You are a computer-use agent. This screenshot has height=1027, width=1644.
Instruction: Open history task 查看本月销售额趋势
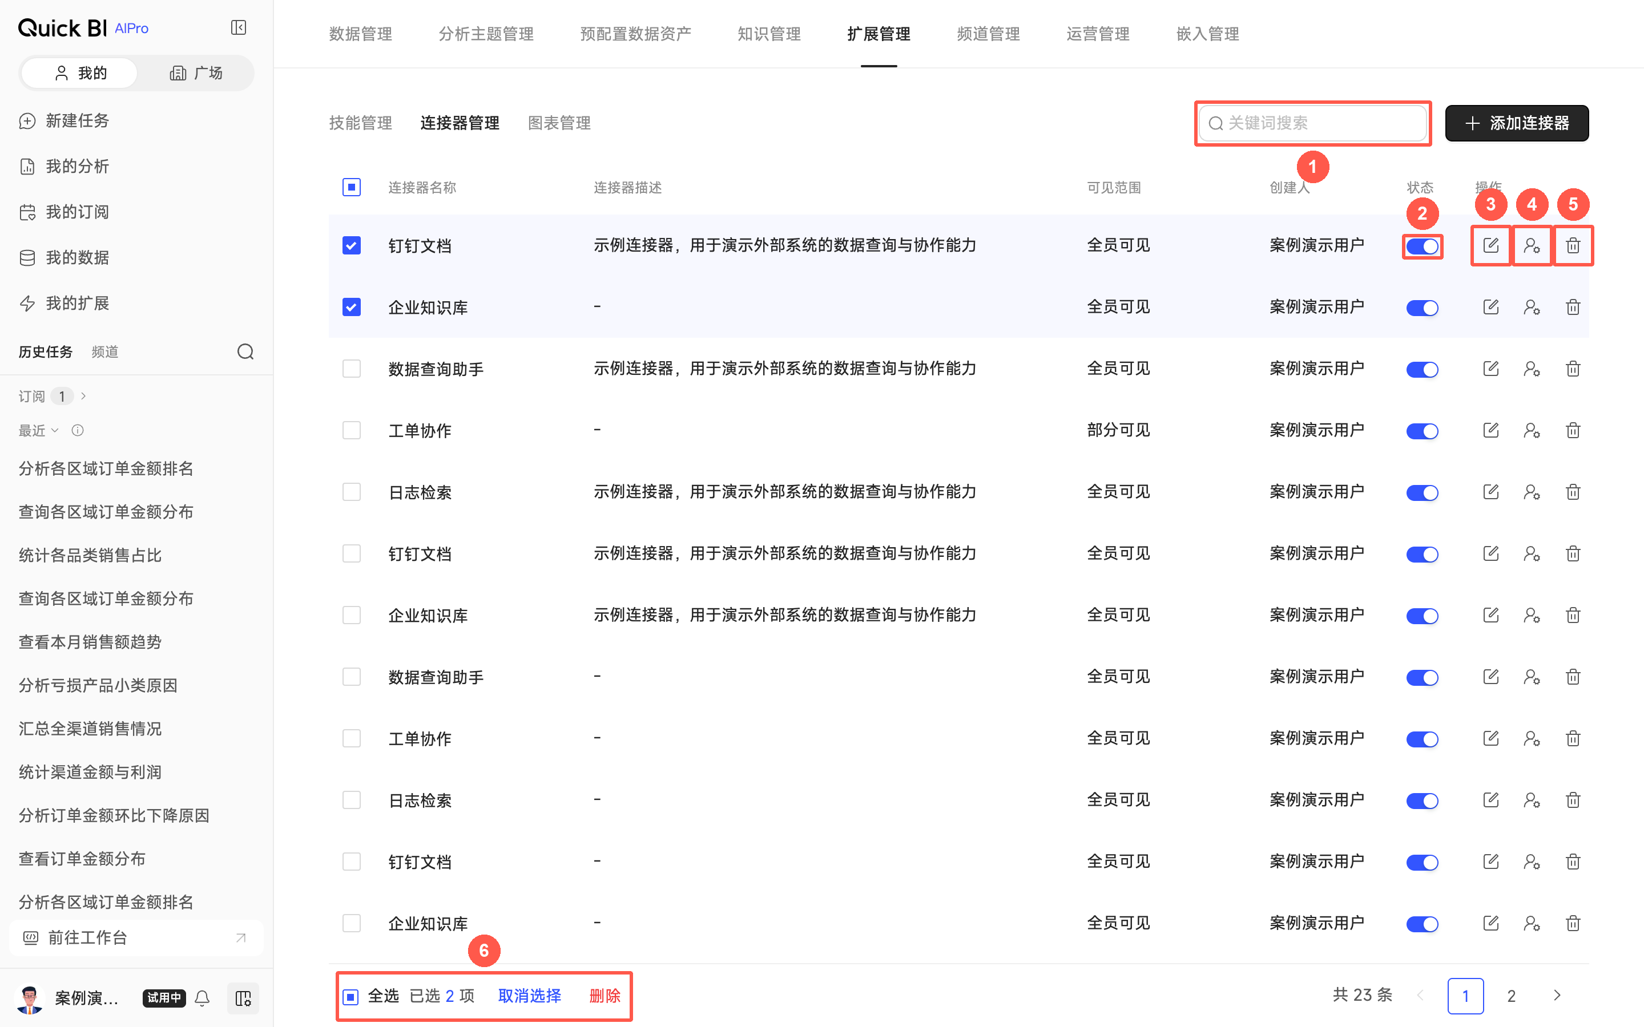point(90,642)
